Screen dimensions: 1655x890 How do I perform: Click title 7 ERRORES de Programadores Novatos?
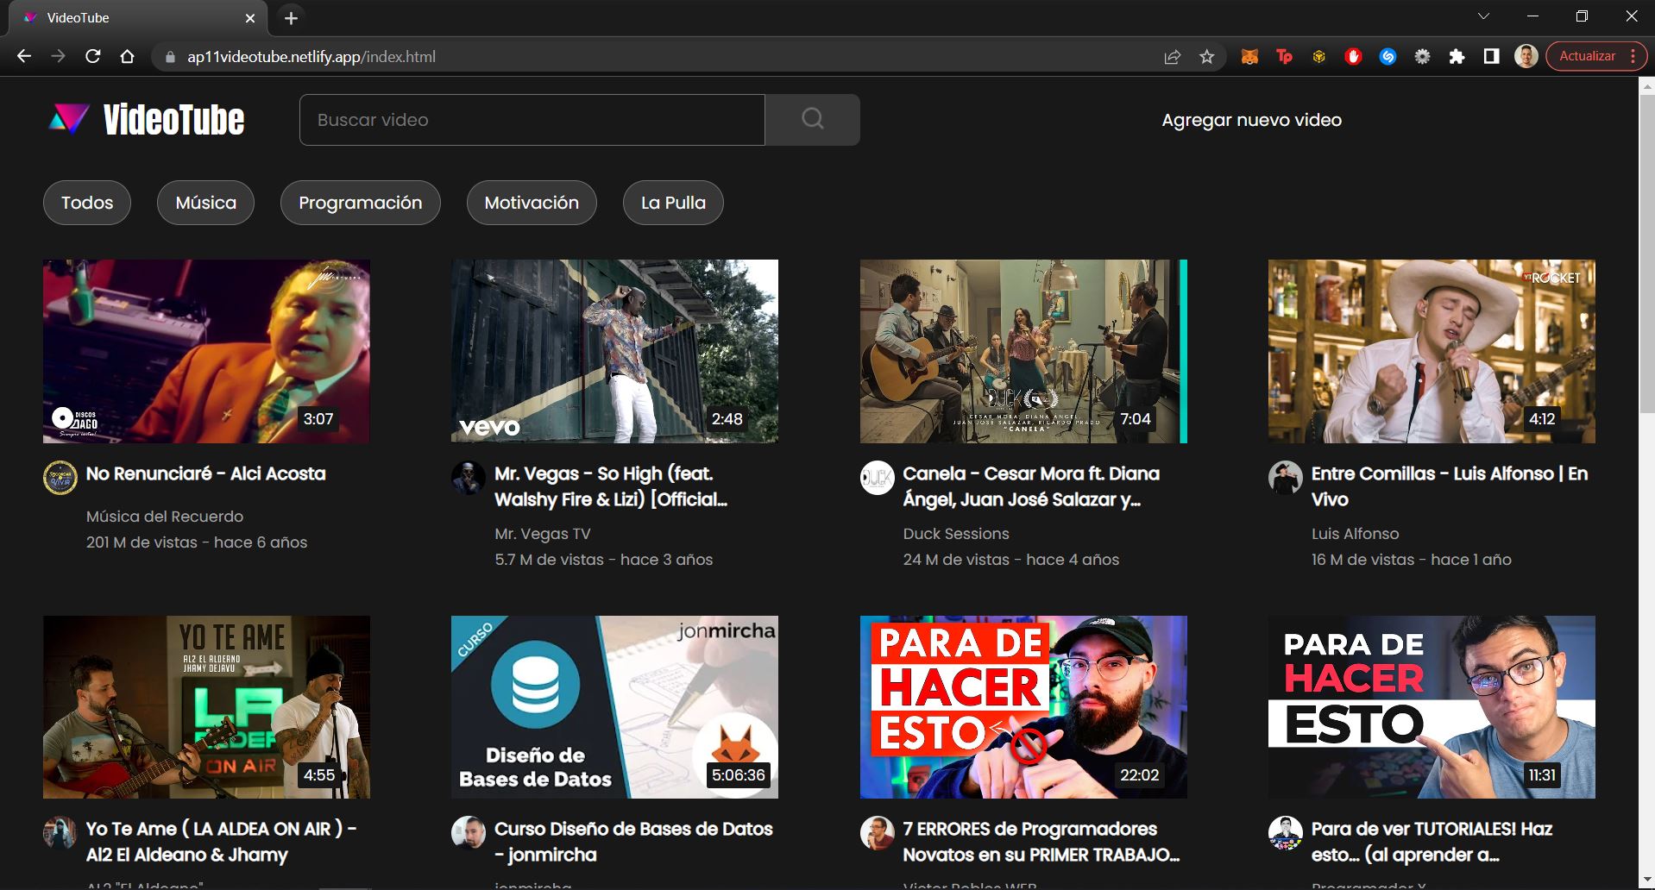click(1041, 842)
